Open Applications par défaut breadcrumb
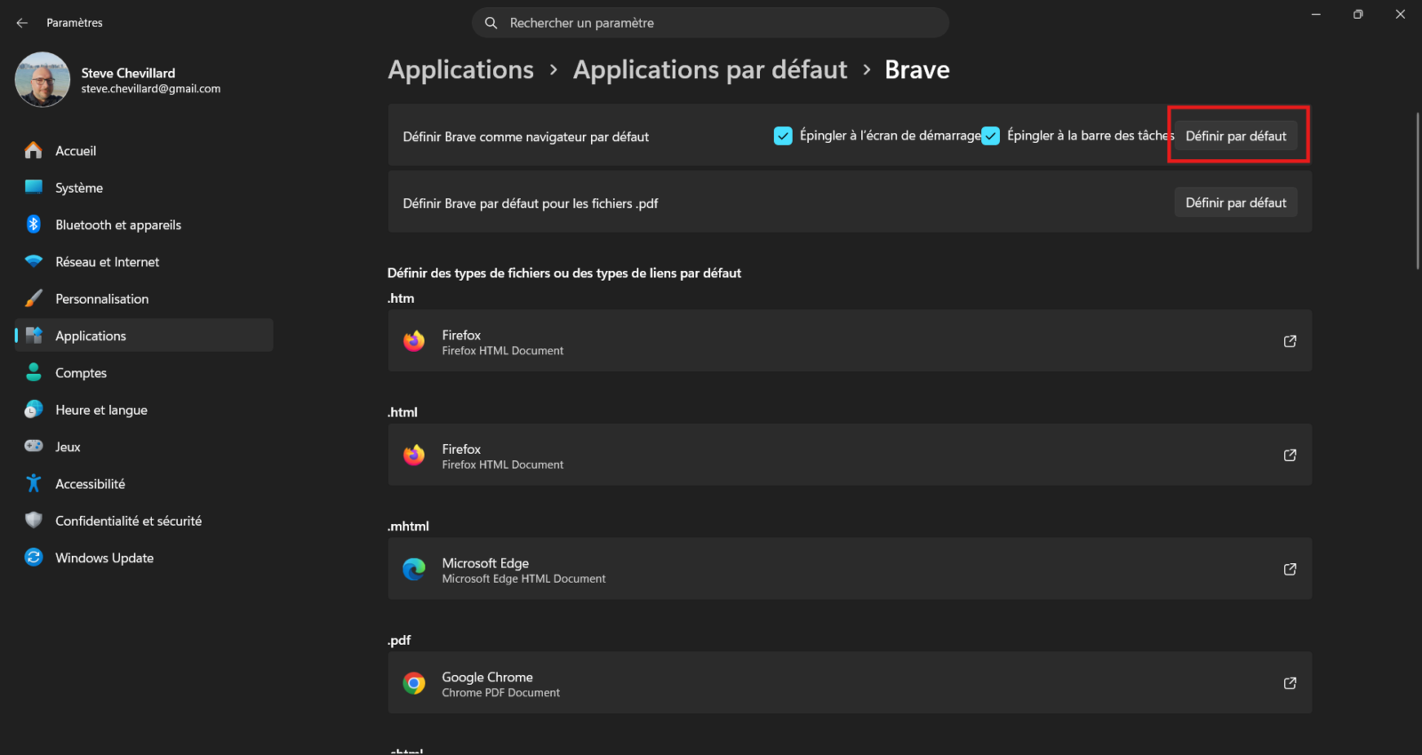Viewport: 1422px width, 755px height. pos(710,69)
